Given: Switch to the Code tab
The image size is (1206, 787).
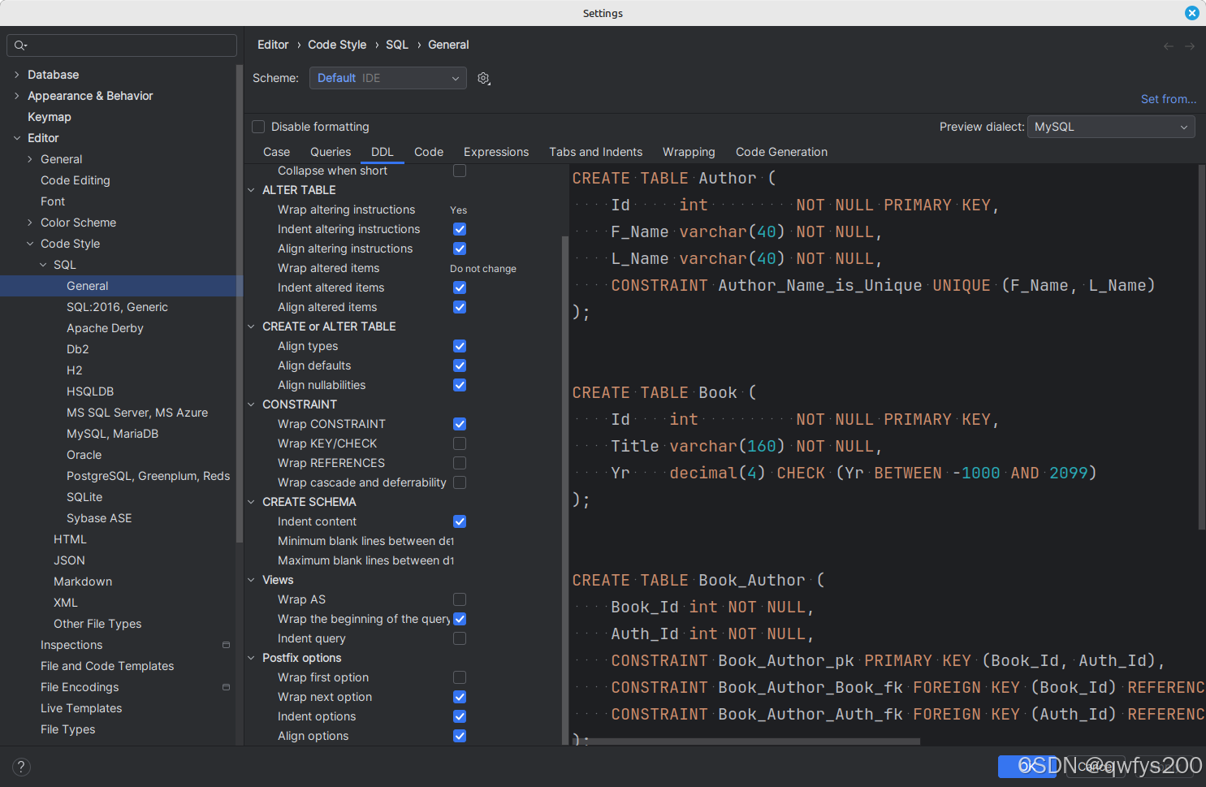Looking at the screenshot, I should pos(429,152).
